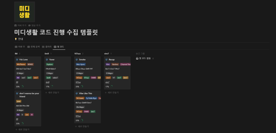Click the music note icon on Smoke card
276x133 pixels.
click(x=77, y=59)
